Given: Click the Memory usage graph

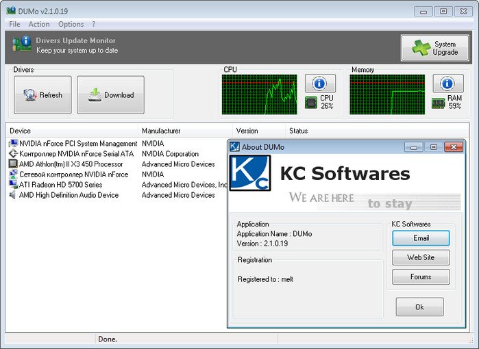Looking at the screenshot, I should point(387,94).
